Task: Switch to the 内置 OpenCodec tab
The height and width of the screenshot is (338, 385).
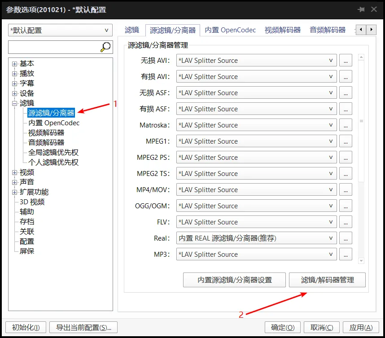Action: [x=230, y=30]
